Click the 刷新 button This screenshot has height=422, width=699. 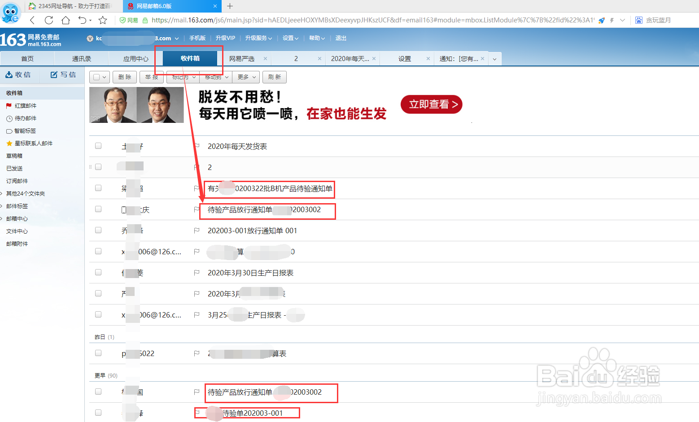point(275,77)
